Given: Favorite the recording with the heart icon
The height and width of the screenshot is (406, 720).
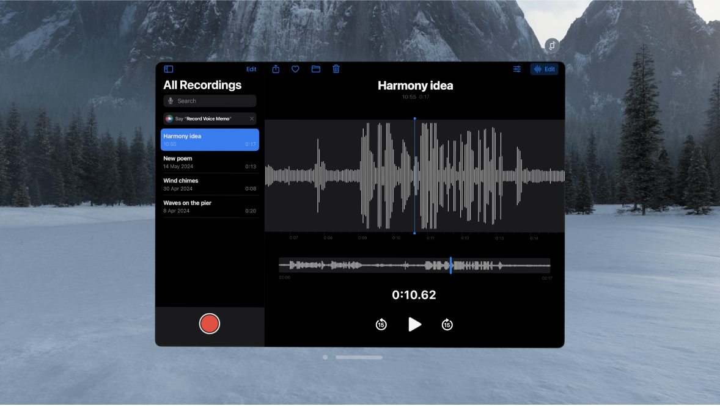Looking at the screenshot, I should pyautogui.click(x=295, y=69).
